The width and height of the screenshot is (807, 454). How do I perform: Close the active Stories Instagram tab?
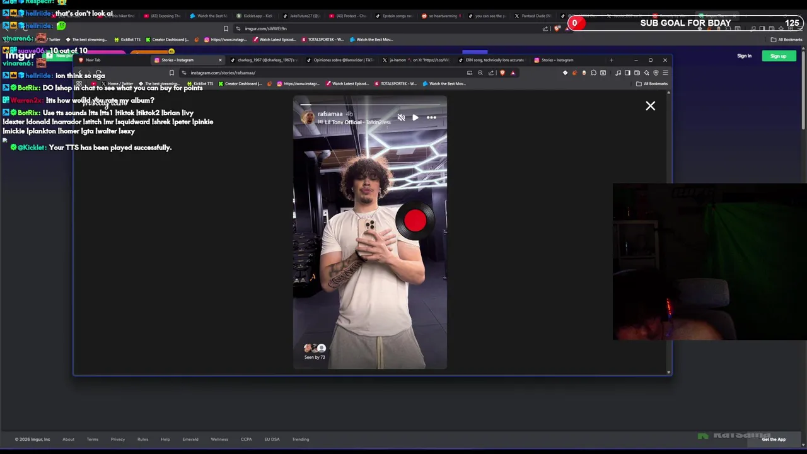tap(220, 60)
